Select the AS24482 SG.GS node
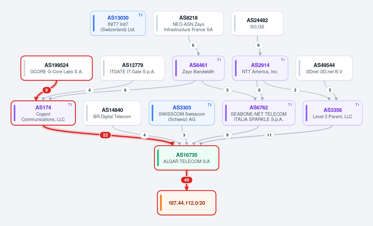Image resolution: width=373 pixels, height=226 pixels. pyautogui.click(x=257, y=23)
